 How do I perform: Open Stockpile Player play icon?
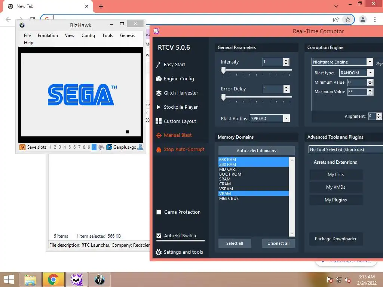click(x=159, y=107)
